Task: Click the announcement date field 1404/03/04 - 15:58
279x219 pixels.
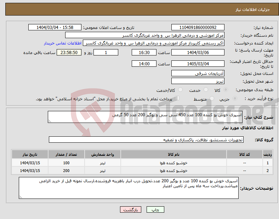Action: pos(55,27)
